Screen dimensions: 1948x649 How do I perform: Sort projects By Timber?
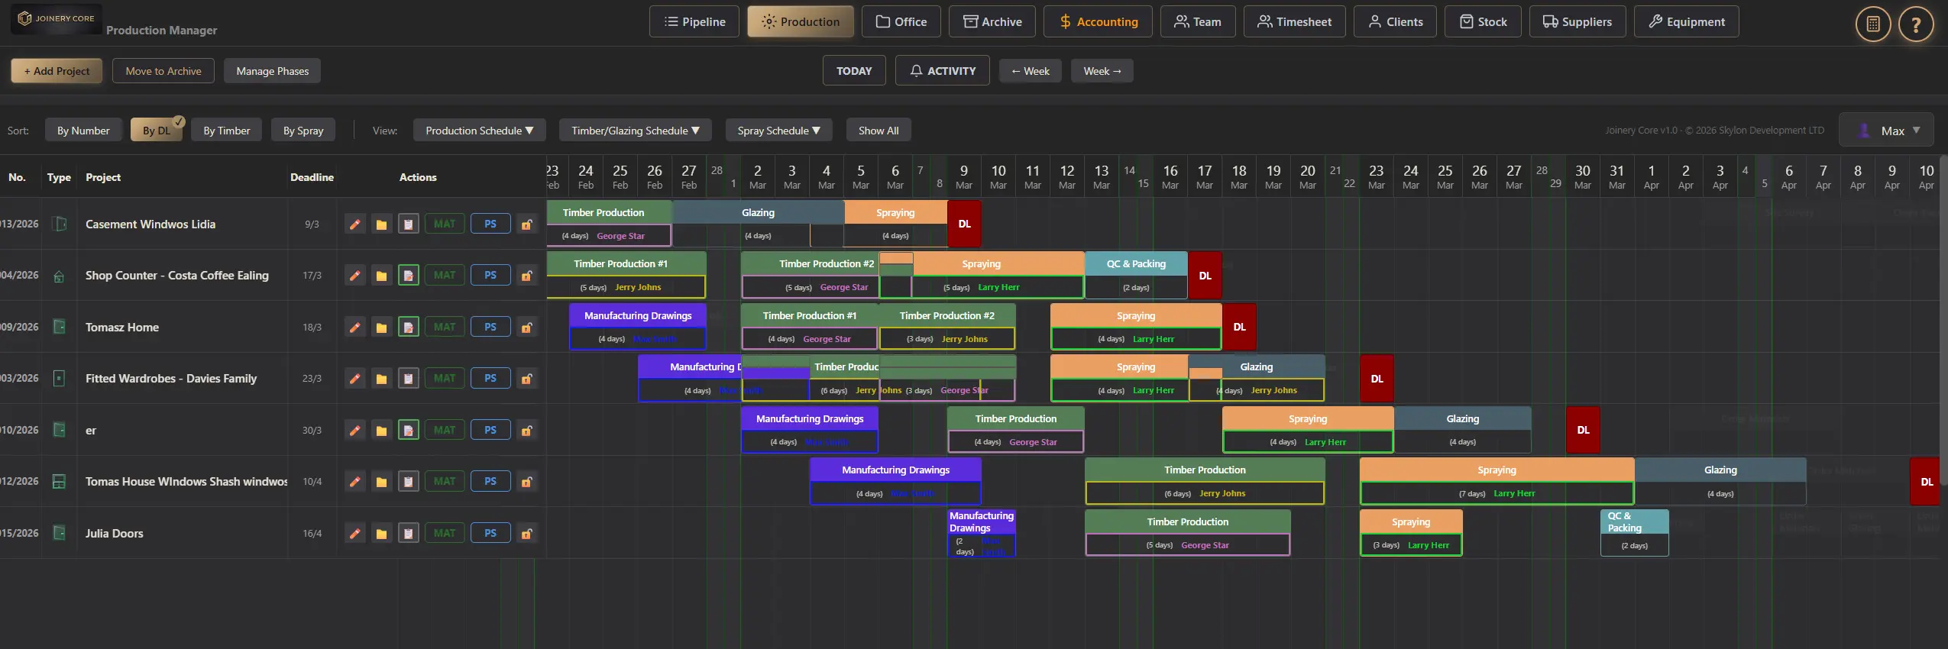pyautogui.click(x=226, y=131)
